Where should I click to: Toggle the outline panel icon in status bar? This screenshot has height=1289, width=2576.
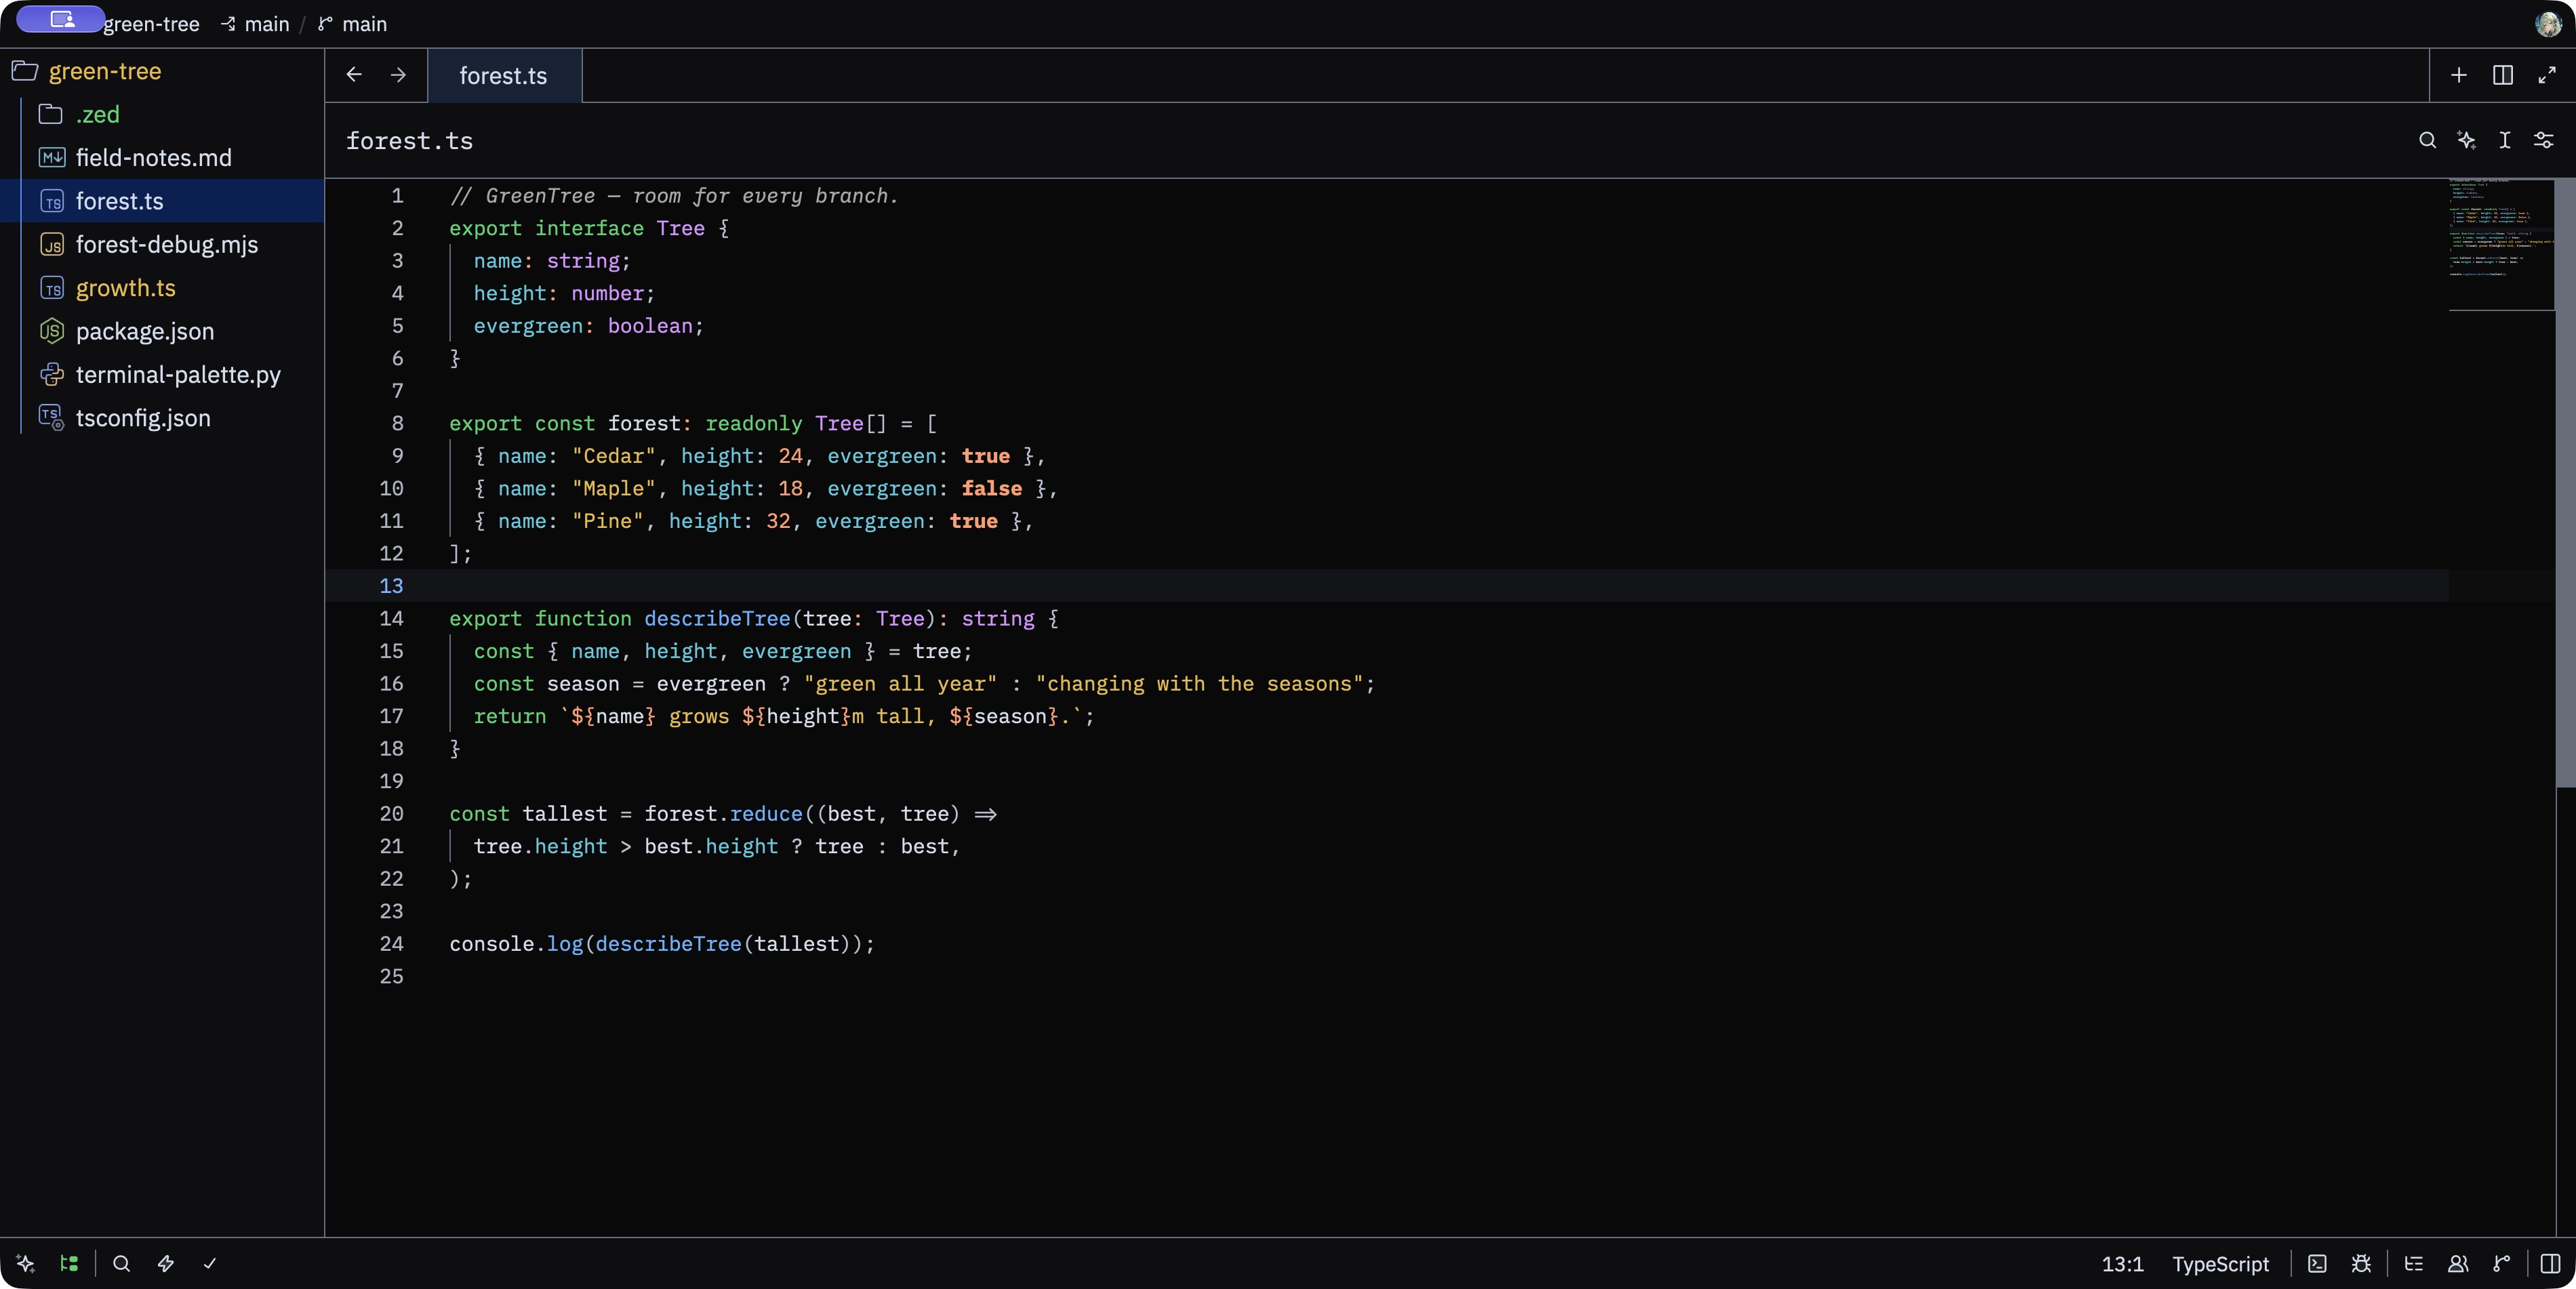(2414, 1263)
